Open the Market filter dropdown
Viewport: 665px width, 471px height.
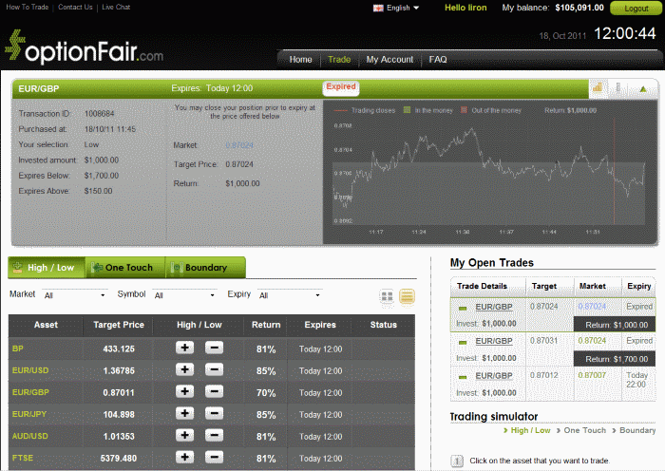coord(74,296)
